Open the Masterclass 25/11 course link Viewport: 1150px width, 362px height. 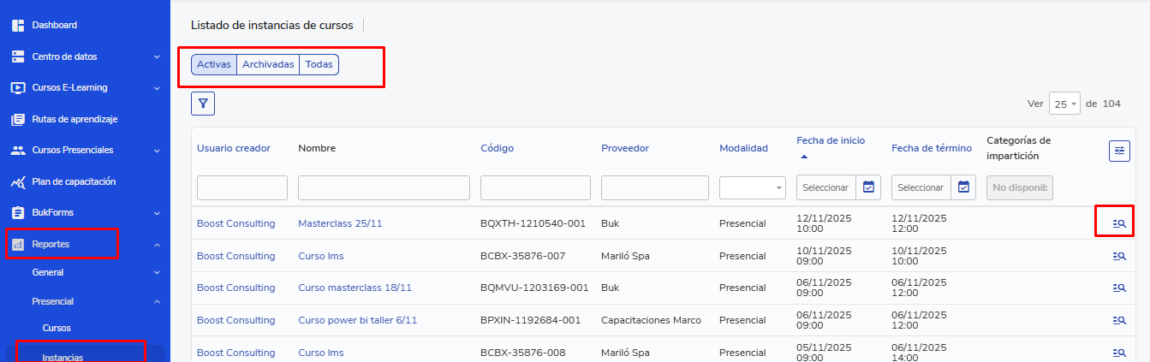click(340, 223)
